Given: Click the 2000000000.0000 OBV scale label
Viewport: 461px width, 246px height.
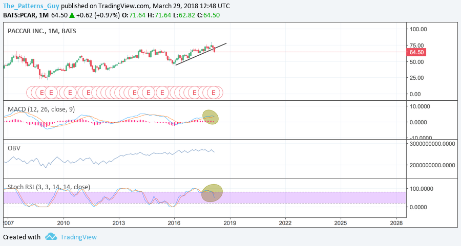Looking at the screenshot, I should pos(432,165).
